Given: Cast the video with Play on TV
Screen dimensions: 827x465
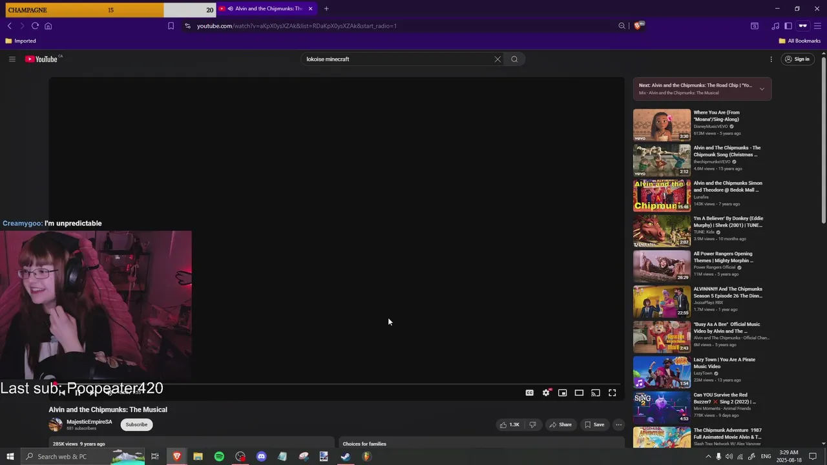Looking at the screenshot, I should (596, 393).
